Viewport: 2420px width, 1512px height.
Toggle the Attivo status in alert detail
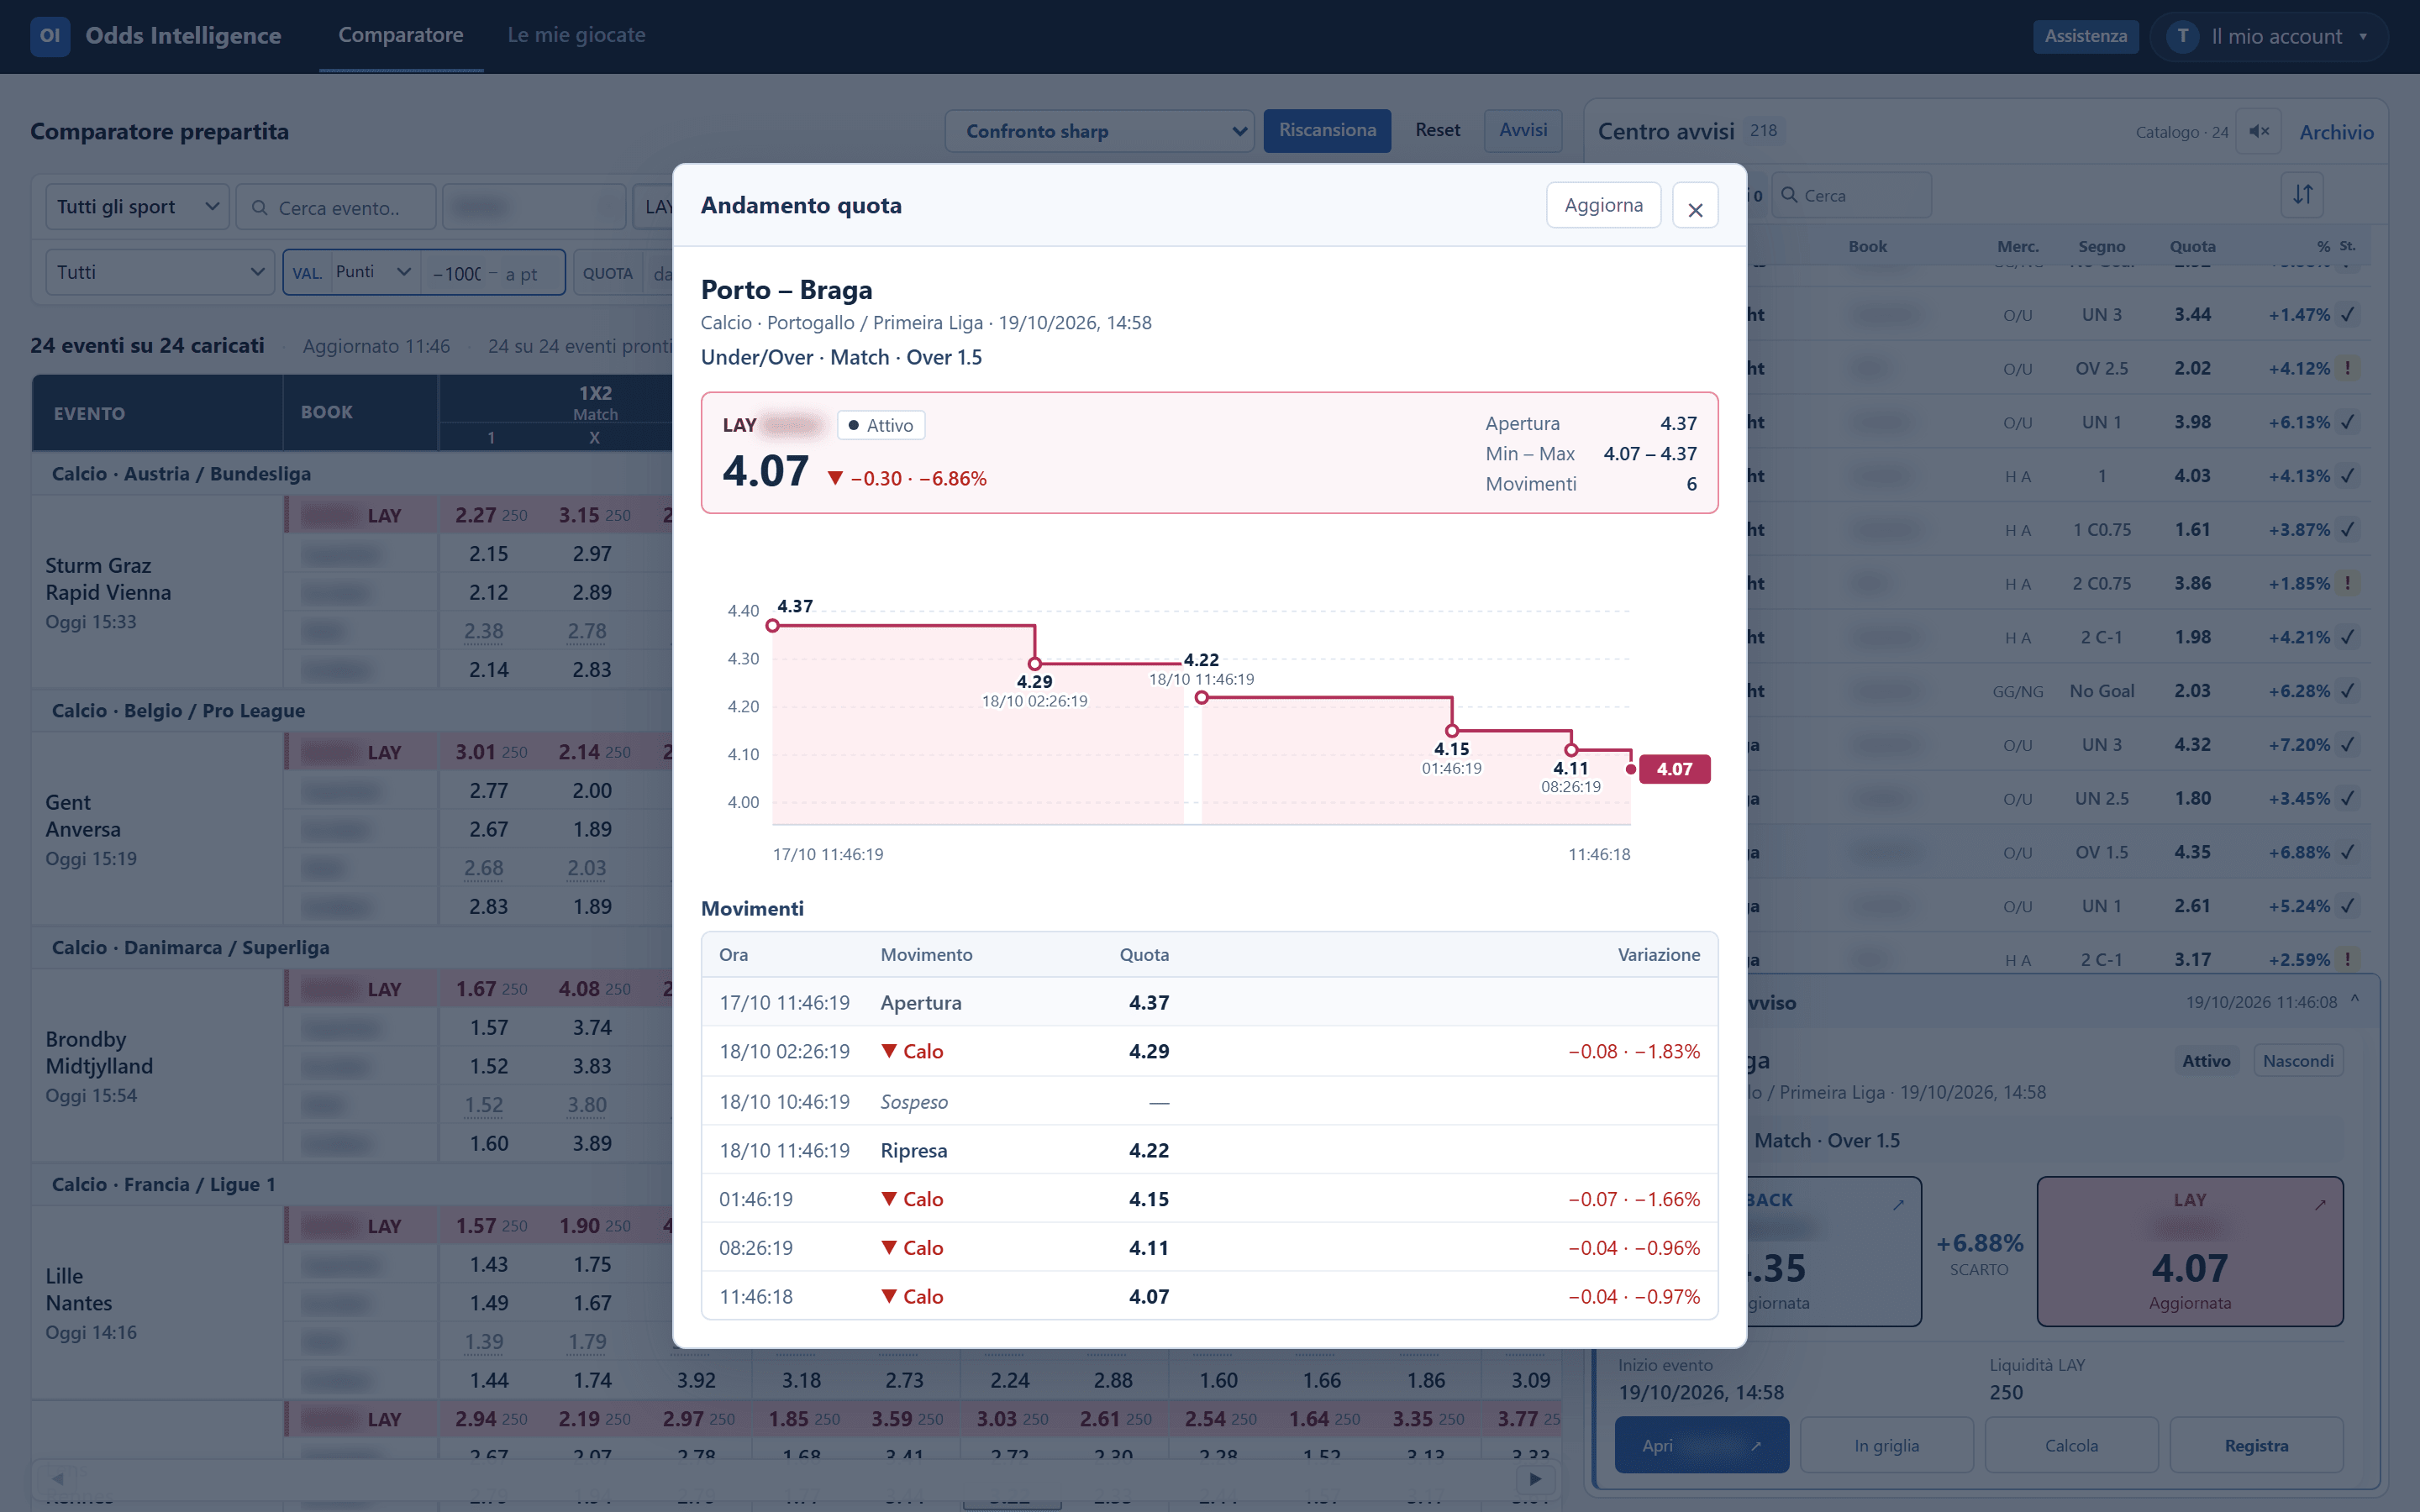point(2206,1061)
